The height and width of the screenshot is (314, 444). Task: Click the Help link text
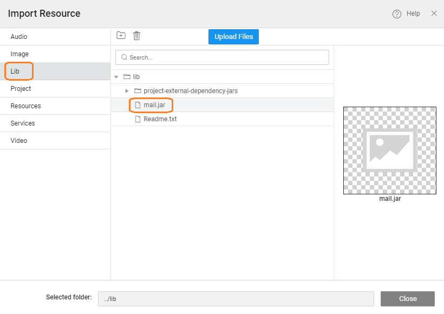[x=413, y=14]
